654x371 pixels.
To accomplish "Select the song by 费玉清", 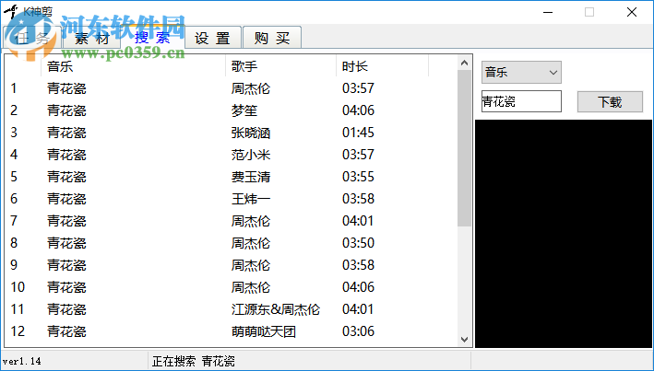I will (251, 177).
